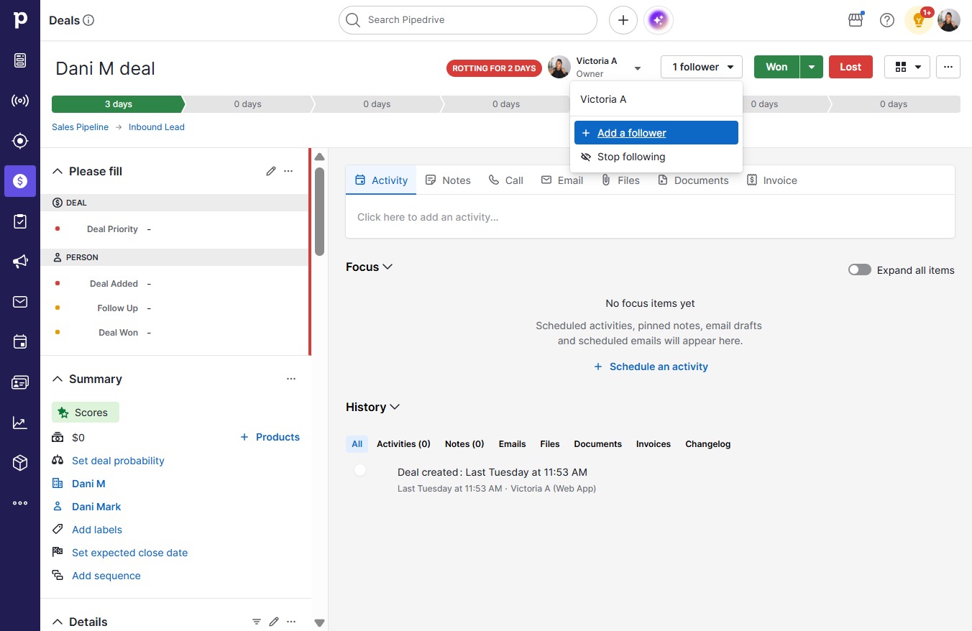Click the add an activity input

click(x=650, y=217)
